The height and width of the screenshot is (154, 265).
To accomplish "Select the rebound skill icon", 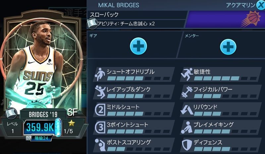I will tap(187, 110).
